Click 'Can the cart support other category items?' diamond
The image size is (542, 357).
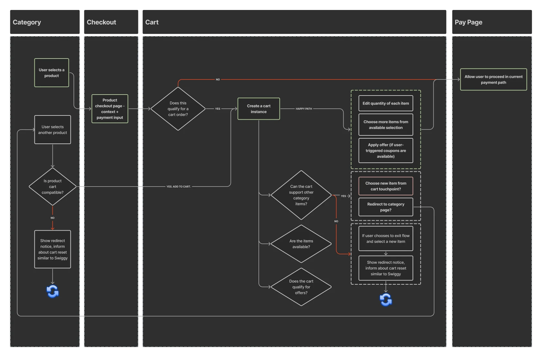point(301,195)
